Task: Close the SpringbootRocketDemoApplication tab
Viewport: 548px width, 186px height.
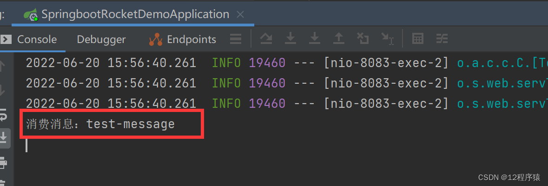Action: coord(240,15)
